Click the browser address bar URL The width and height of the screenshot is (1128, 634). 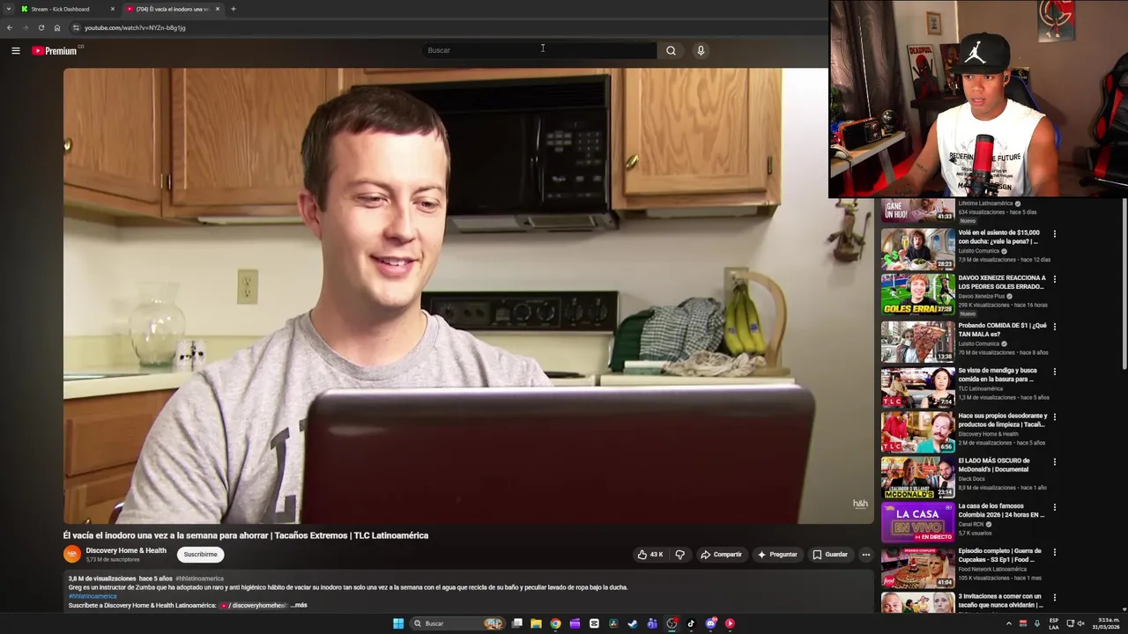click(135, 27)
